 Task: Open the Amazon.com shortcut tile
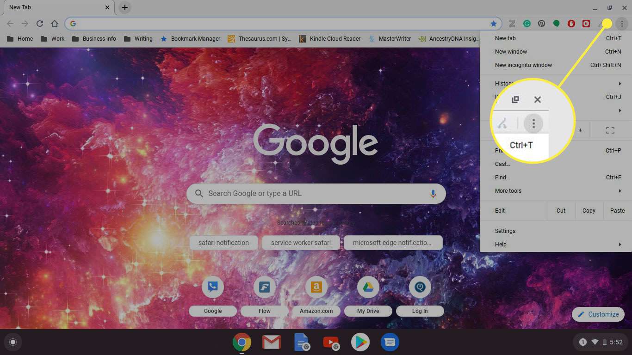[x=316, y=287]
